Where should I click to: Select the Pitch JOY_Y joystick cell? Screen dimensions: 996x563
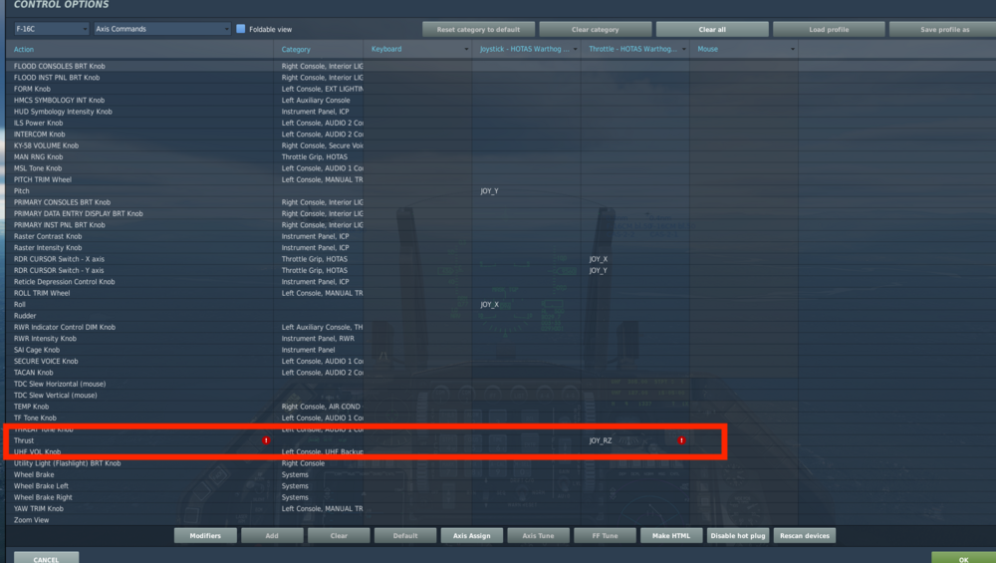pyautogui.click(x=526, y=190)
